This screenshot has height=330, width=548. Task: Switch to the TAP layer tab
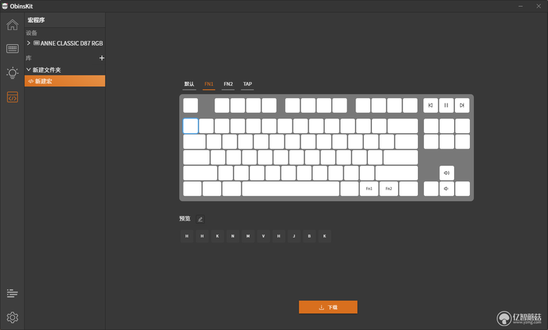[x=247, y=84]
